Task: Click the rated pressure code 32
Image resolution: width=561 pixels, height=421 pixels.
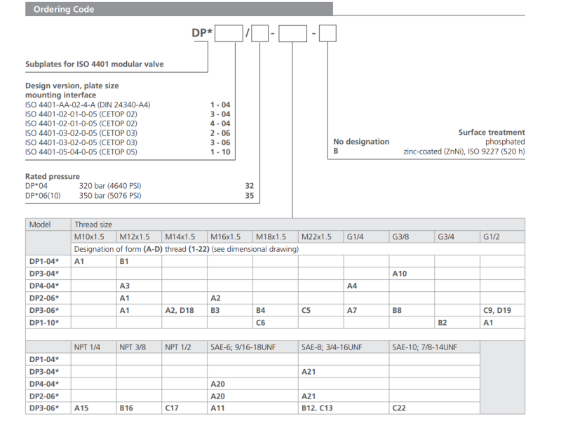Action: (250, 186)
